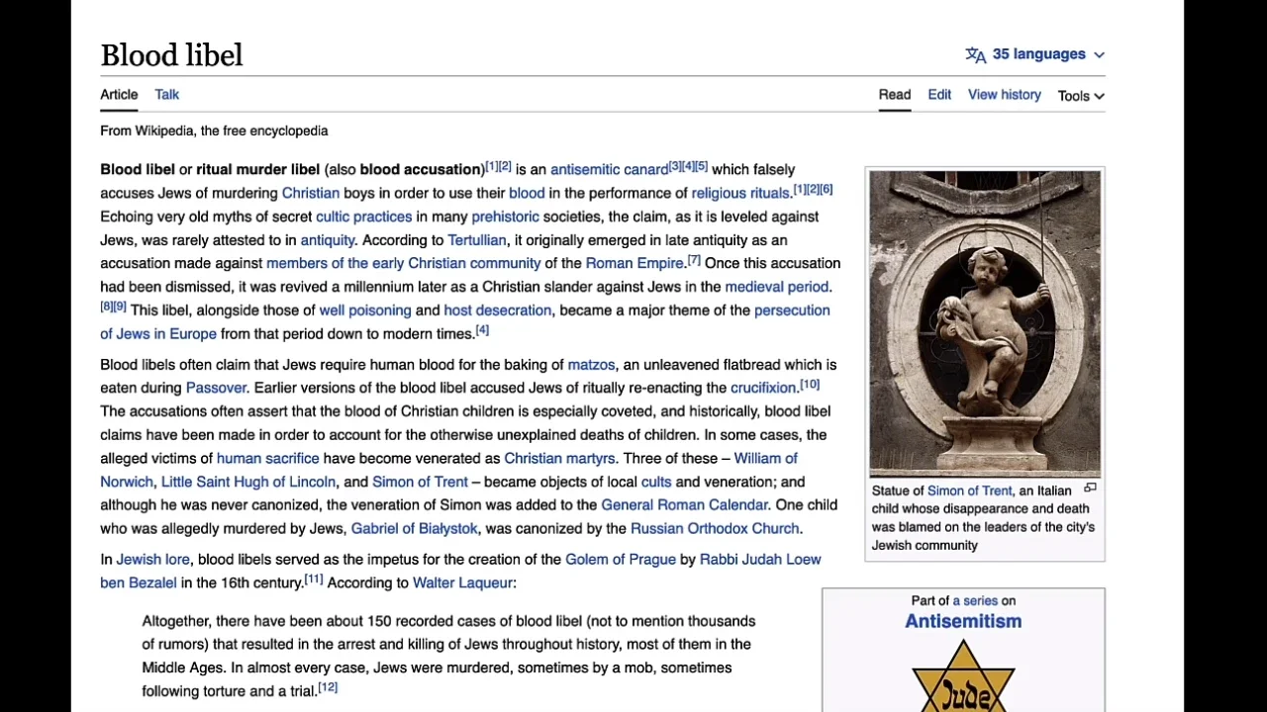Follow the Gabriel of Białystok link
Image resolution: width=1267 pixels, height=712 pixels.
coord(414,529)
